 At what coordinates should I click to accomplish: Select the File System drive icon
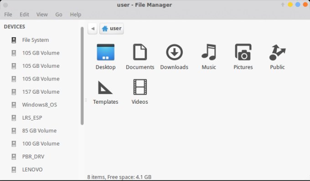(x=14, y=40)
